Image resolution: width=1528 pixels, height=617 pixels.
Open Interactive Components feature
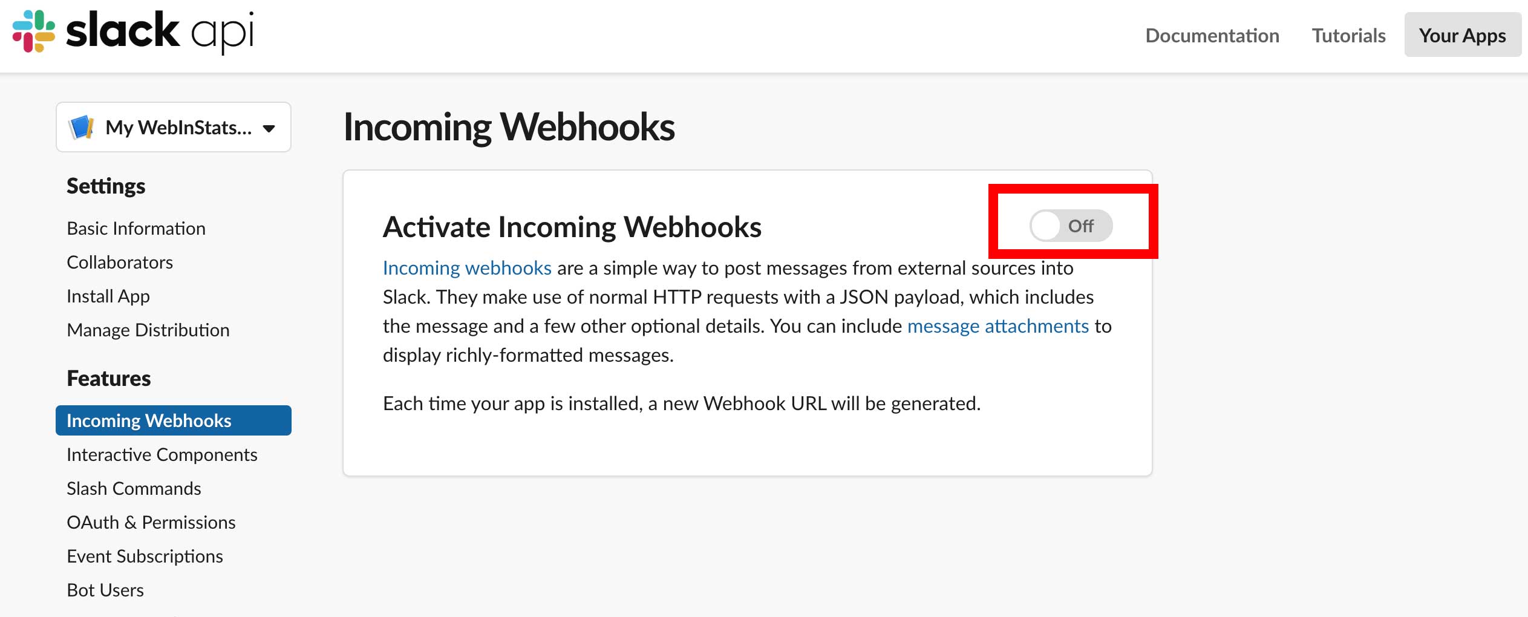[162, 454]
